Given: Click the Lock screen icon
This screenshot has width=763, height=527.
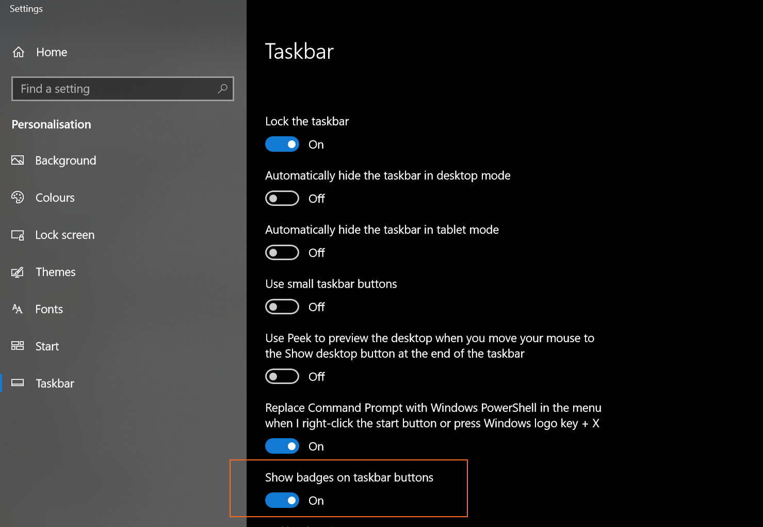Looking at the screenshot, I should 18,235.
